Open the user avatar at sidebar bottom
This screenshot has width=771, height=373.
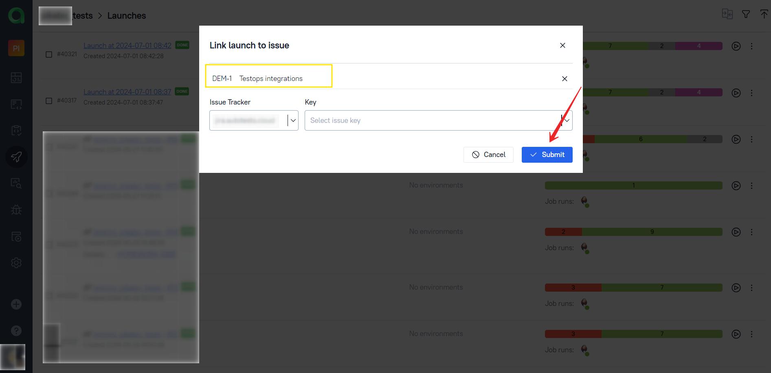pos(13,357)
